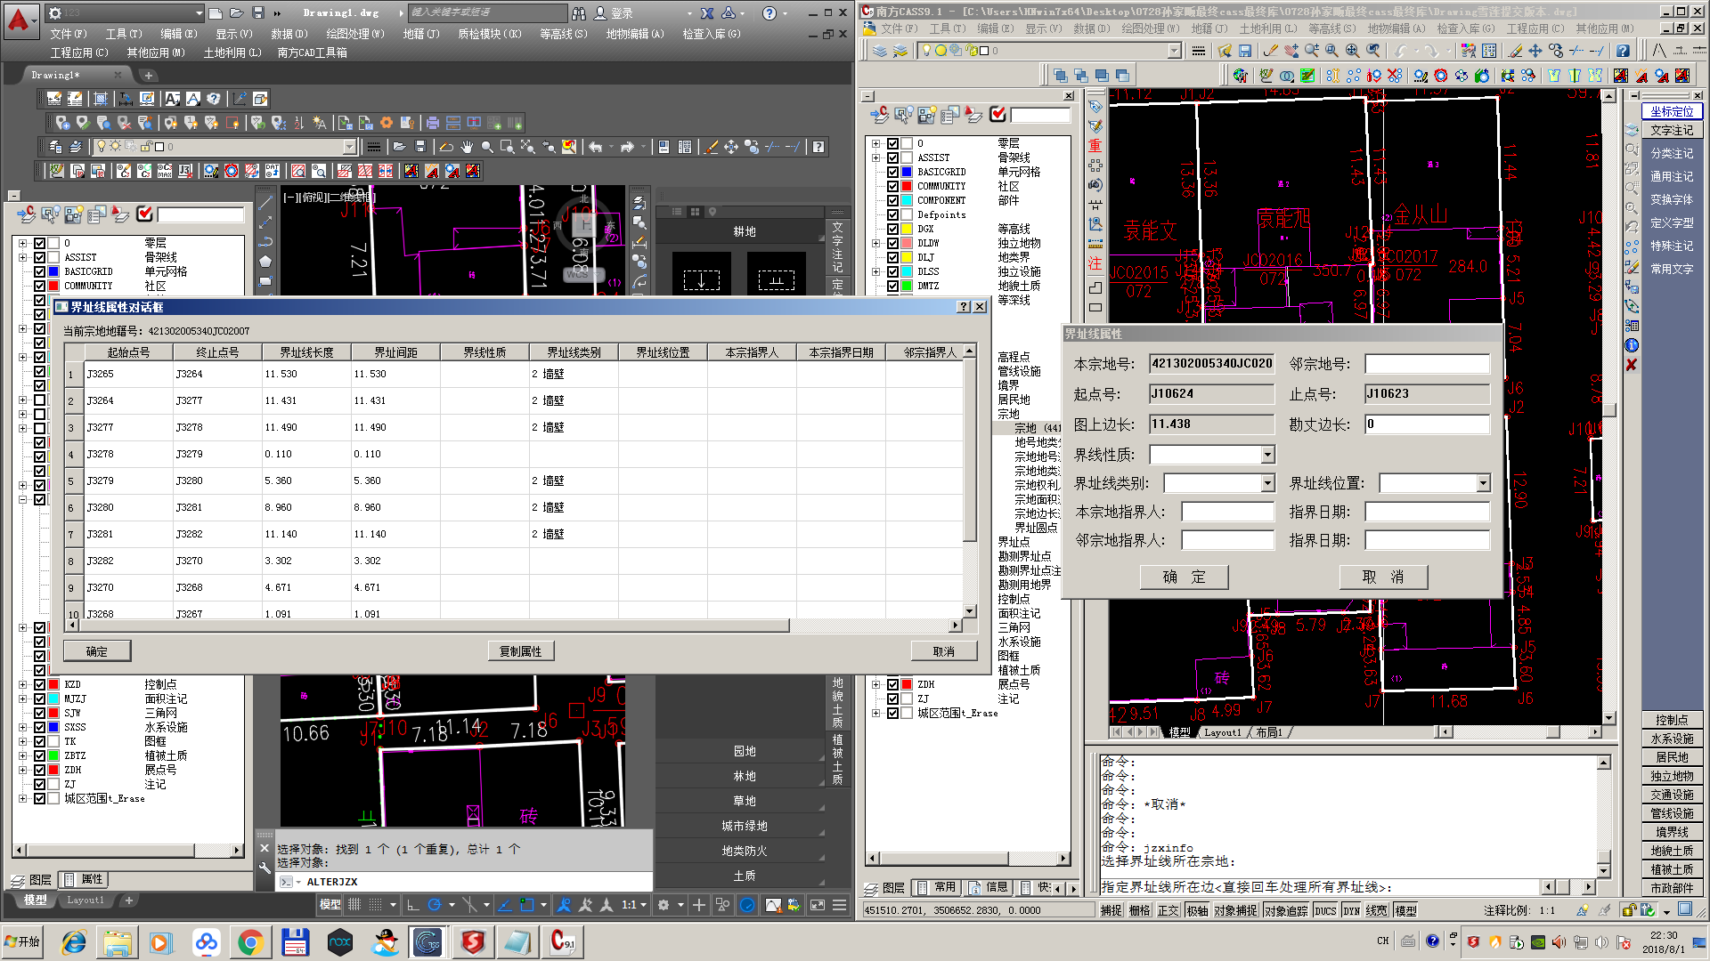Click the Save icon in right CASS toolbar
Viewport: 1710px width, 961px height.
1245,51
